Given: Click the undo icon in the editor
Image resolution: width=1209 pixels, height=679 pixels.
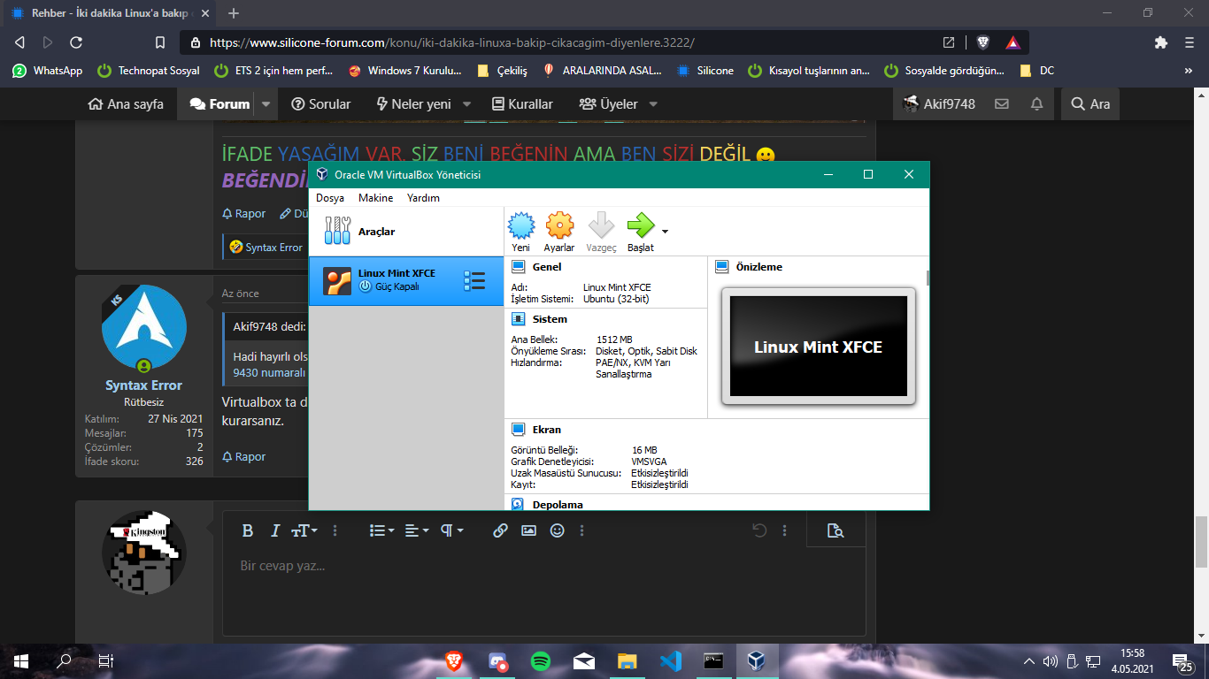Looking at the screenshot, I should point(759,530).
